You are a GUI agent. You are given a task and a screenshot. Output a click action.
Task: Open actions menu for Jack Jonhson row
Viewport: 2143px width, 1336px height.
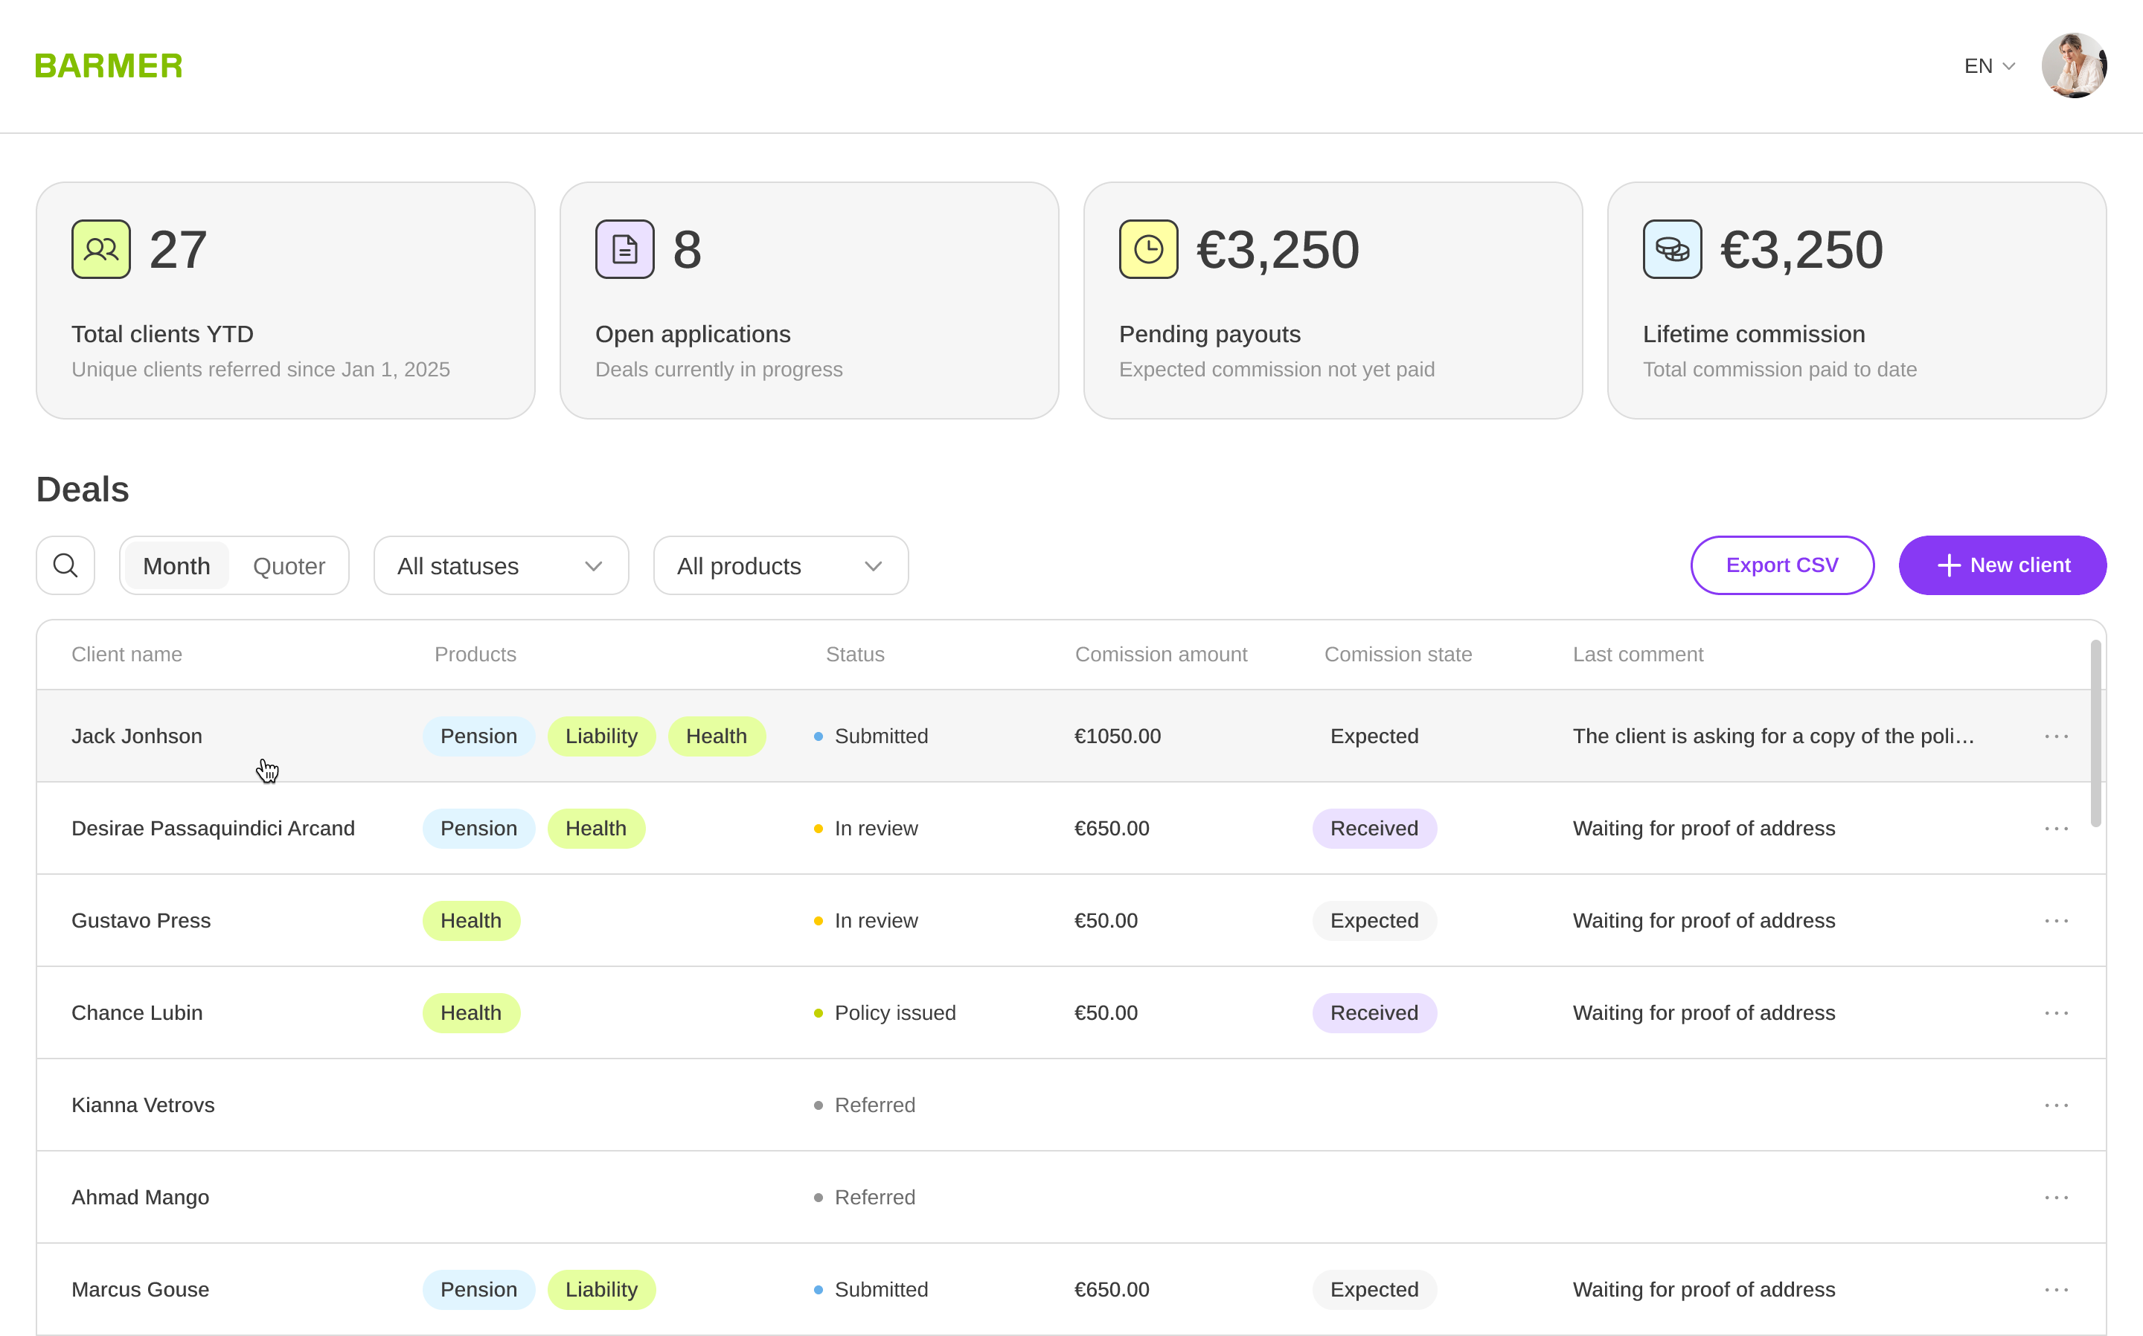2058,735
